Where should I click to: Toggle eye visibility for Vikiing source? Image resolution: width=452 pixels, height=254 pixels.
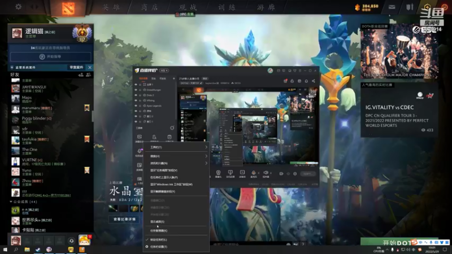click(x=136, y=100)
